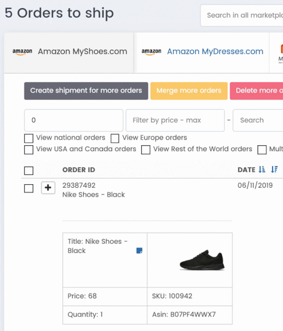This screenshot has height=331, width=283.
Task: Click the minimum price field showing 0
Action: tap(74, 120)
